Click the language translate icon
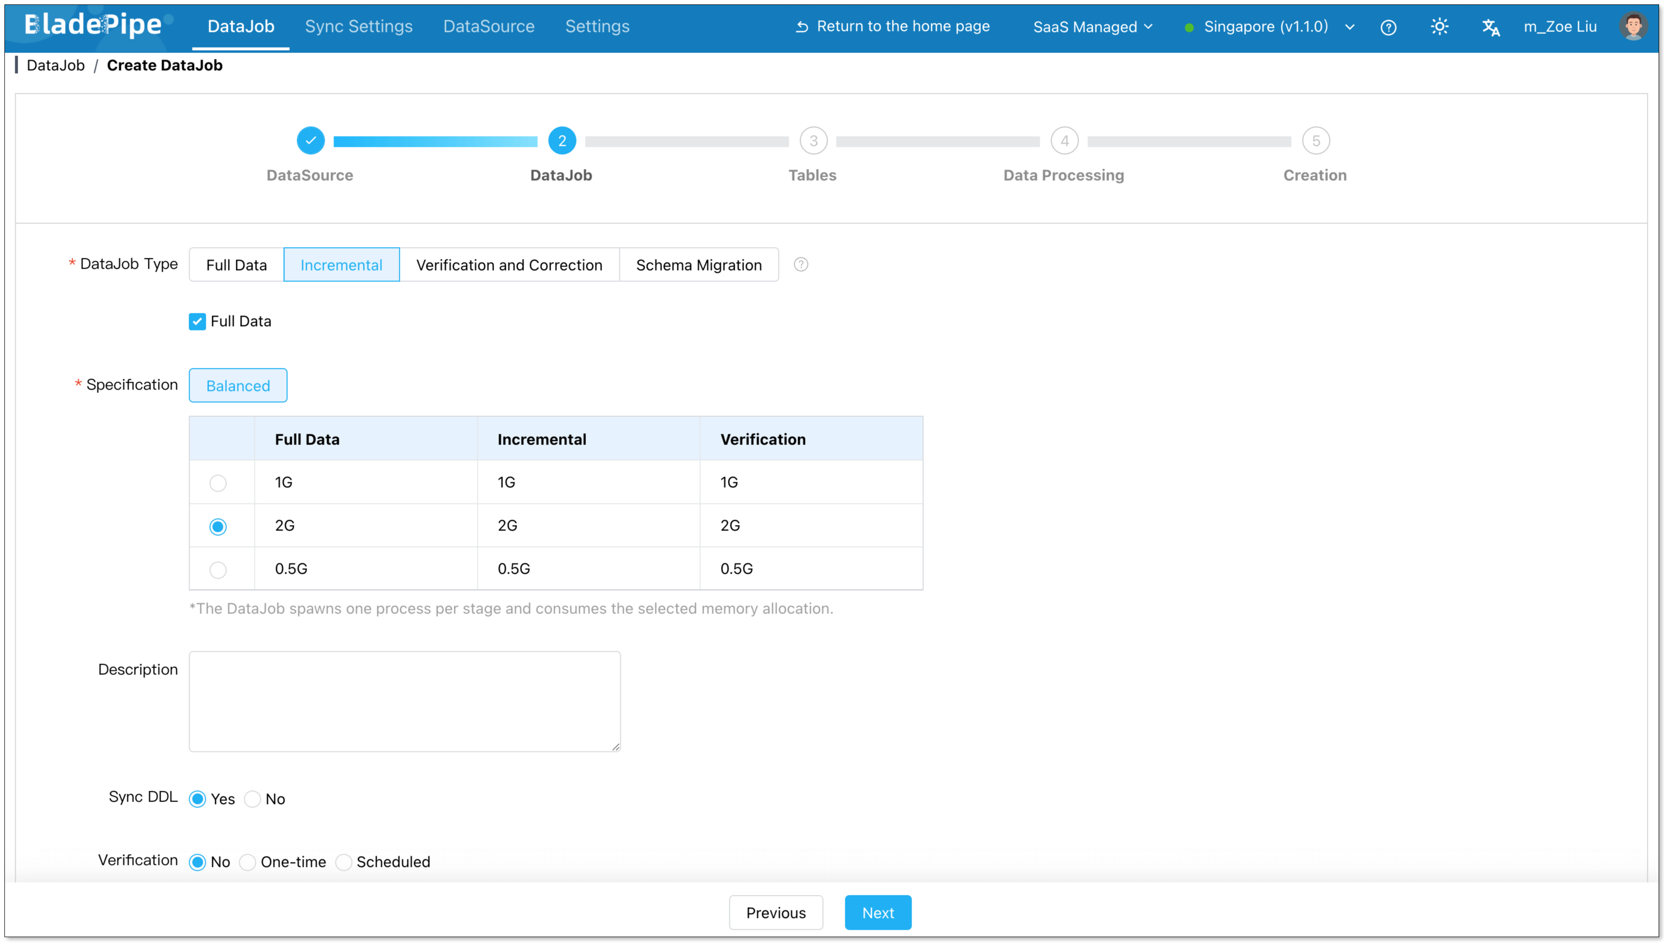This screenshot has height=944, width=1666. pos(1490,27)
